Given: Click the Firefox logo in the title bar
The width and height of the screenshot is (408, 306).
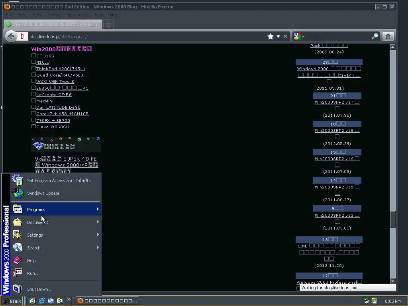Looking at the screenshot, I should (x=7, y=6).
